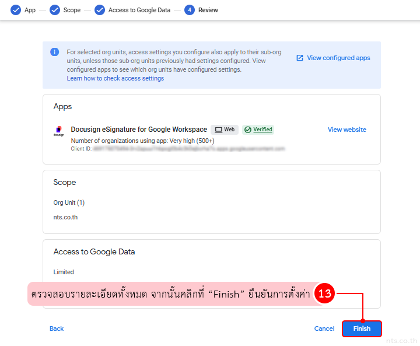This screenshot has width=420, height=346.
Task: Click the Scope step checkmark icon
Action: pyautogui.click(x=55, y=10)
